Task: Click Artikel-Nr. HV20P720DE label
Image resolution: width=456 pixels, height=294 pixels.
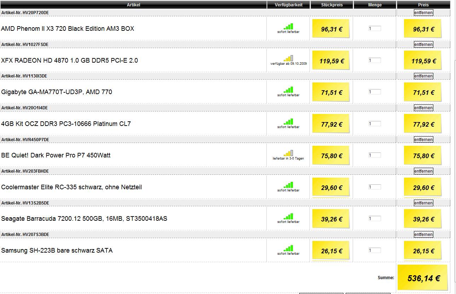Action: (x=25, y=13)
